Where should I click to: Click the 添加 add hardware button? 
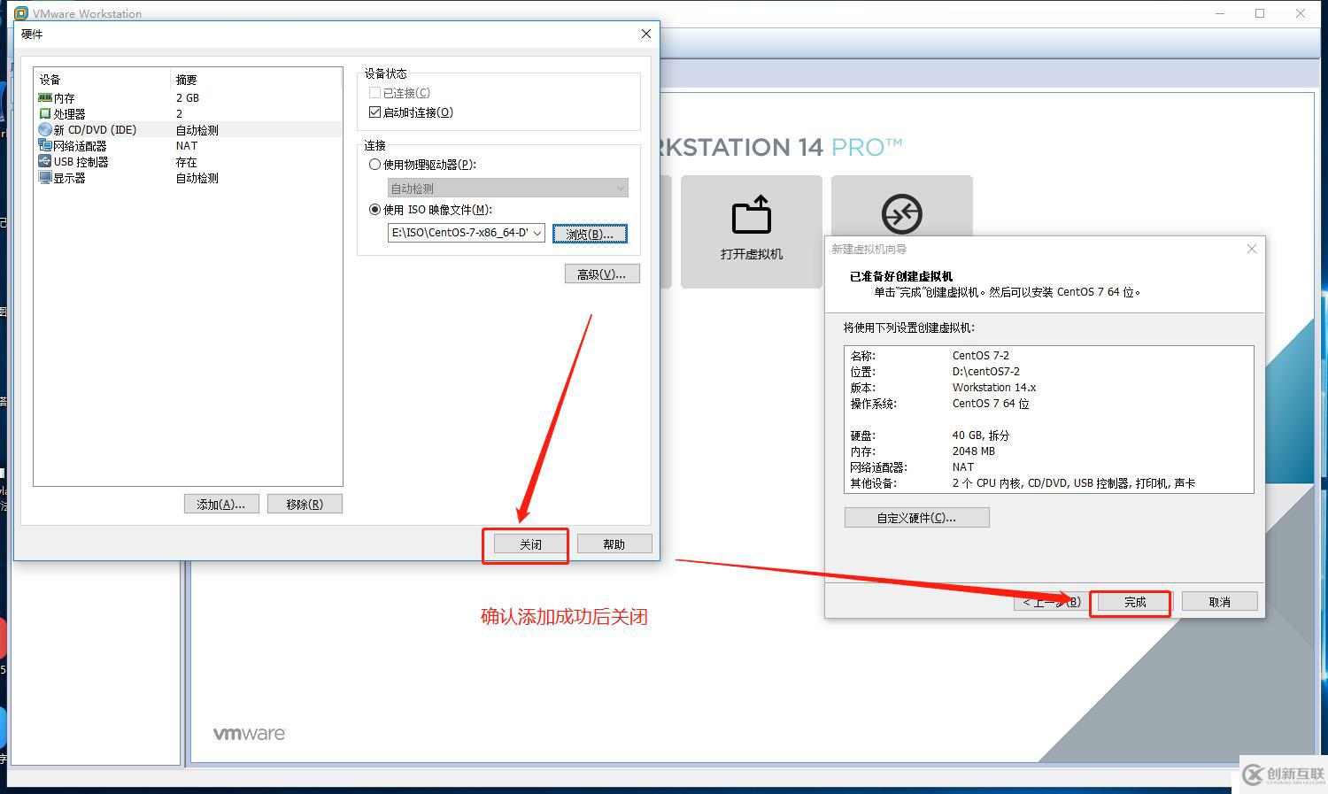click(221, 504)
